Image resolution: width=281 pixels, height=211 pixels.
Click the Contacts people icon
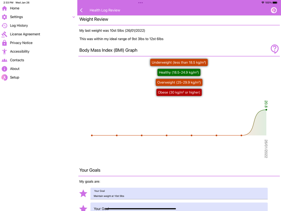pos(4,60)
